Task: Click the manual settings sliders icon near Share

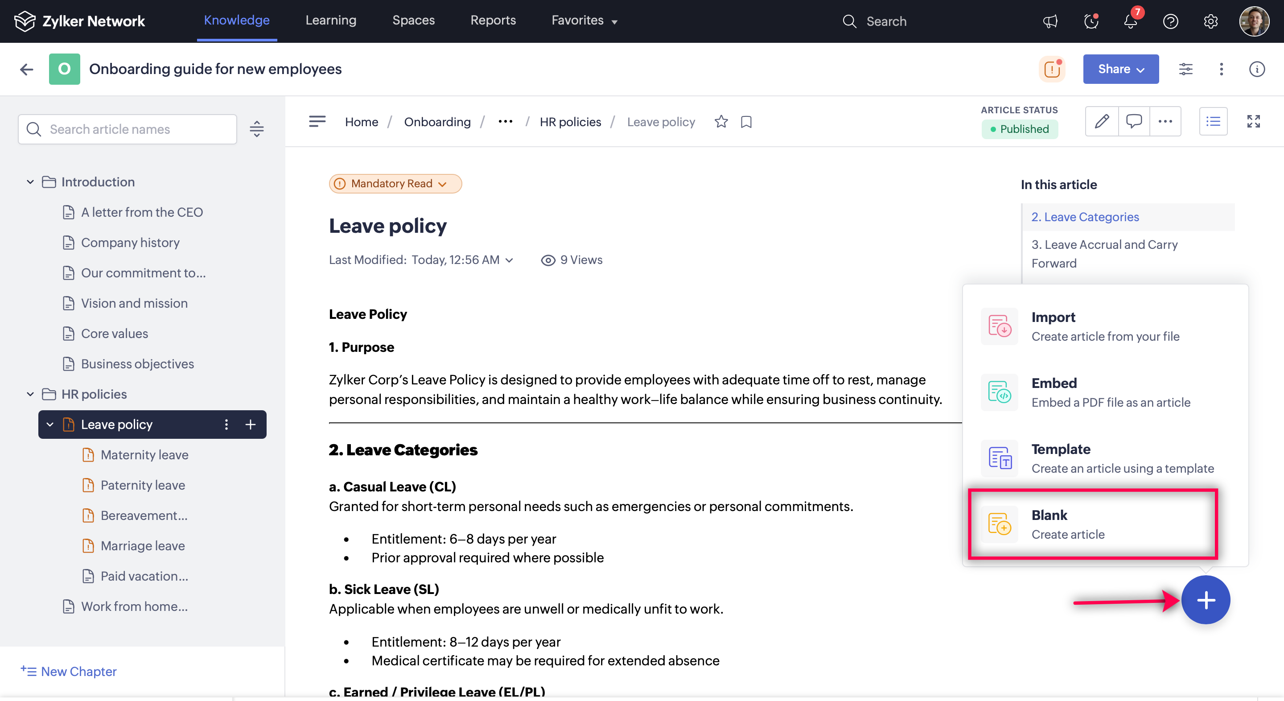Action: pyautogui.click(x=1185, y=69)
